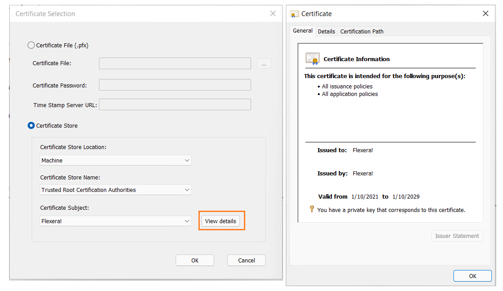The image size is (503, 291).
Task: Close the Certificate window
Action: point(486,14)
